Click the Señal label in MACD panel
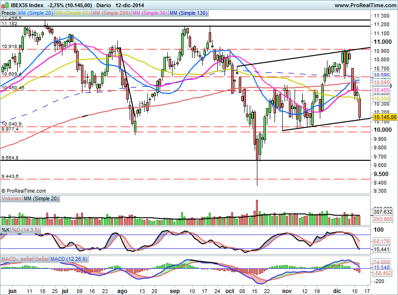The width and height of the screenshot is (398, 295). coord(42,259)
